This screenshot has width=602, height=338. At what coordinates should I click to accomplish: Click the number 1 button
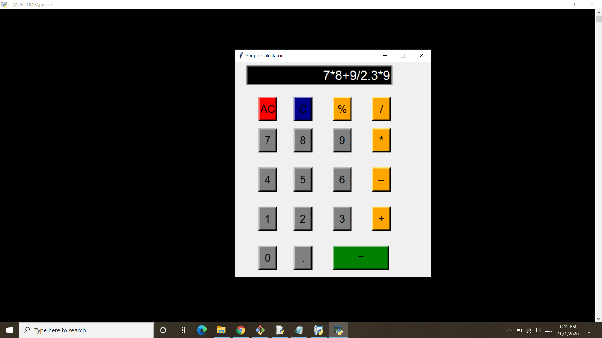[267, 219]
